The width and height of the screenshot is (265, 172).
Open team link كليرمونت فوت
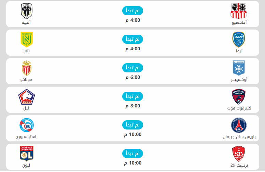point(239,108)
